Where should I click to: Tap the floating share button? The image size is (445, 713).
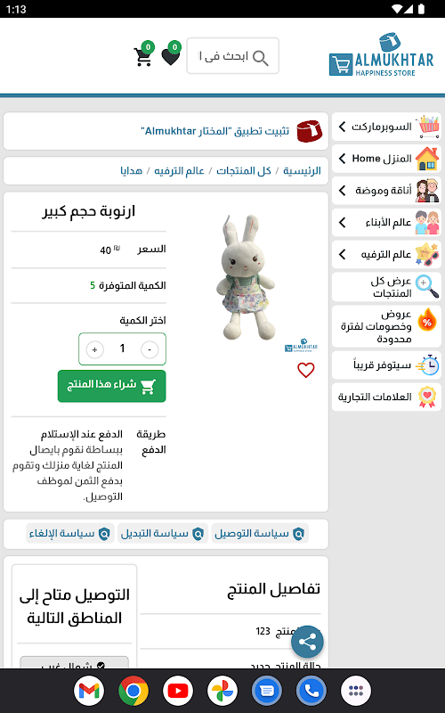[x=307, y=642]
